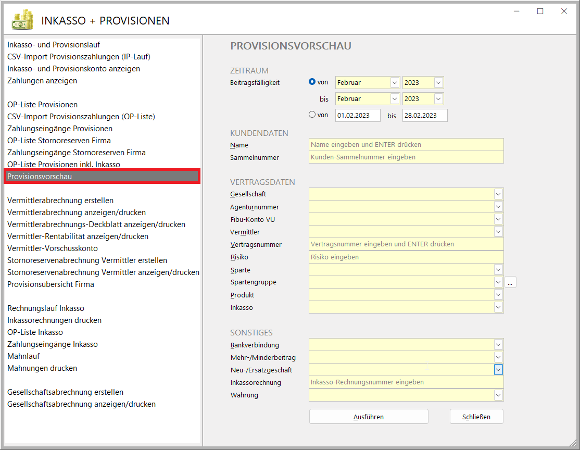This screenshot has width=580, height=450.
Task: Maximize the Inkasso + Provisionen window
Action: pos(540,11)
